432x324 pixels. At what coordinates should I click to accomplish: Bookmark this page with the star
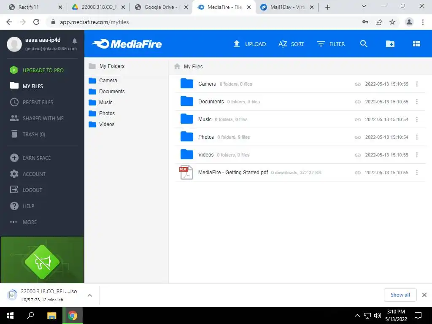tap(392, 22)
